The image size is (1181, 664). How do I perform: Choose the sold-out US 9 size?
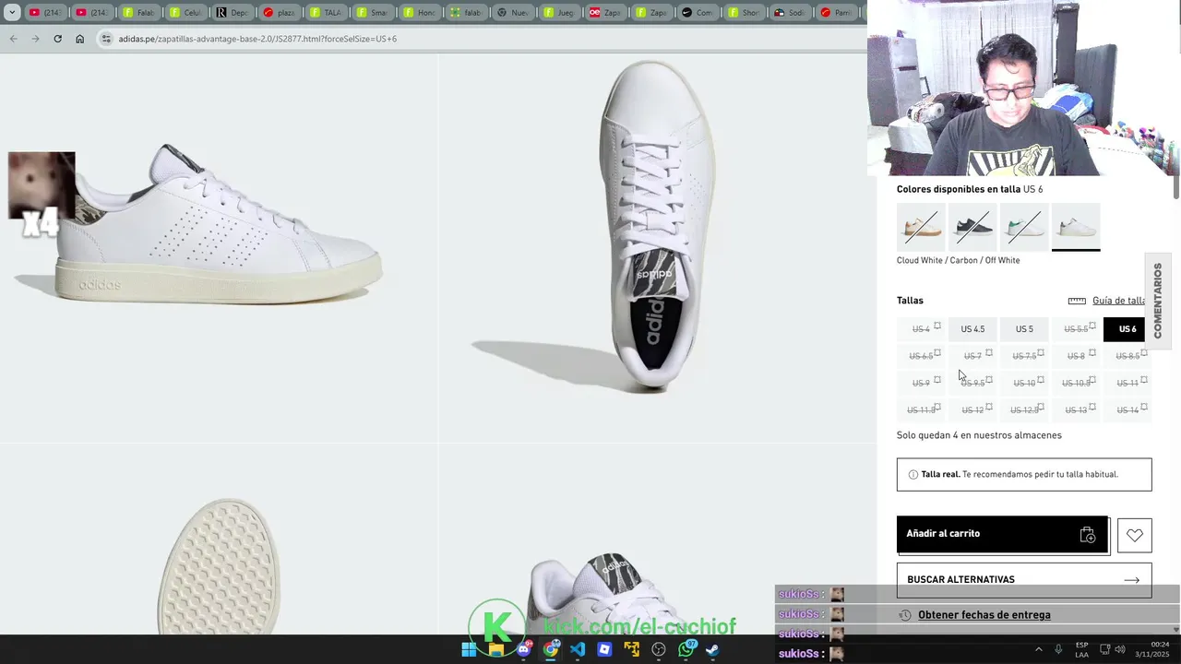click(921, 383)
